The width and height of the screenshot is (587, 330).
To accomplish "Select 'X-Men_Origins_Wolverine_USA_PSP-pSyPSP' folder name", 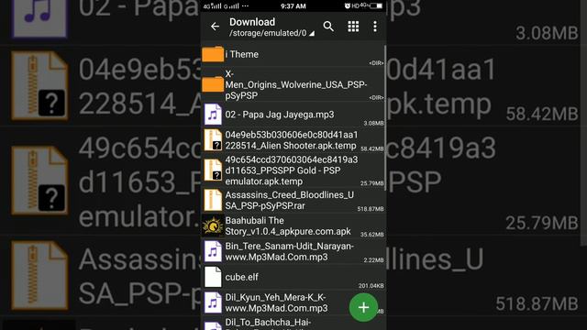I will (x=295, y=84).
